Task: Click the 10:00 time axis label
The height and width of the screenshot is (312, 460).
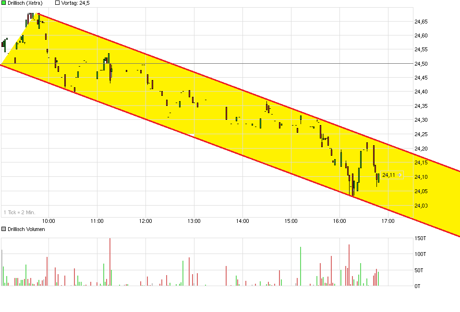Action: (48, 221)
